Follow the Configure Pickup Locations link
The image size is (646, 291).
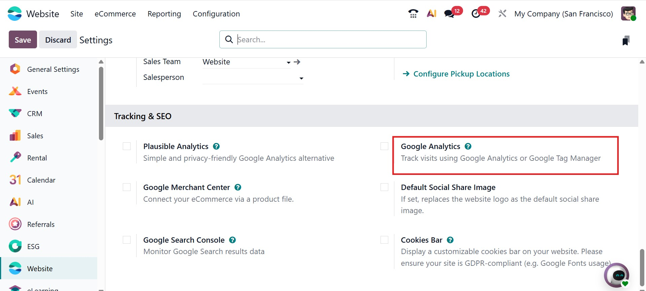click(461, 74)
